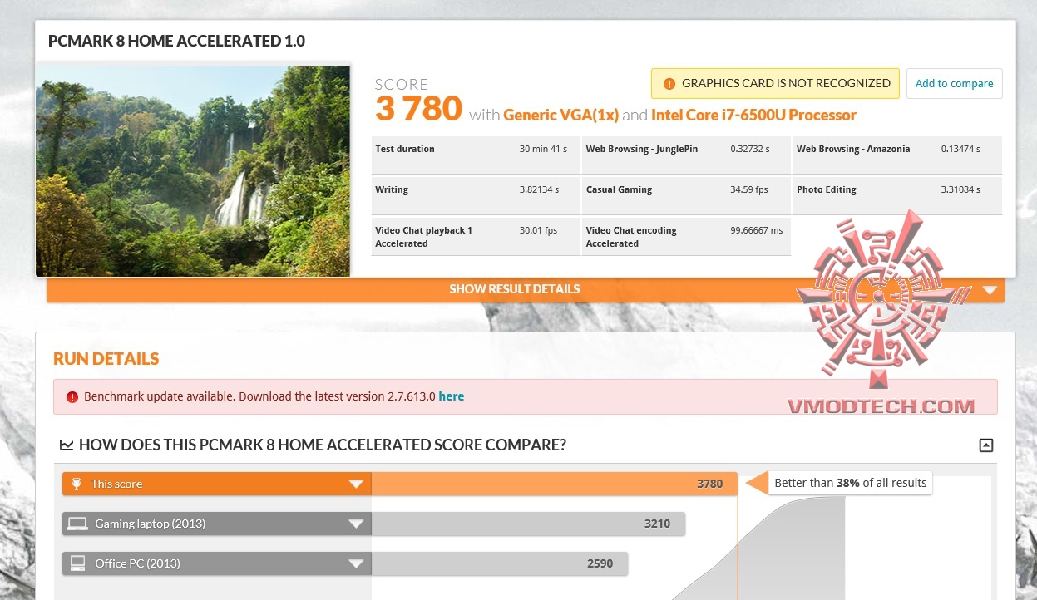Select the Casual Gaming value 34.59 fps

point(749,189)
